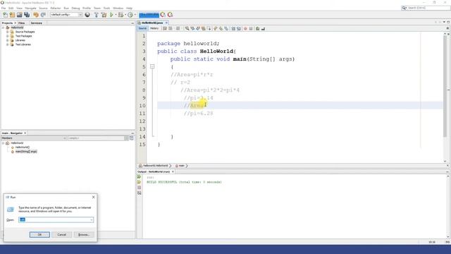Collapse the HelloWorld project node
The image size is (451, 254).
coord(3,28)
